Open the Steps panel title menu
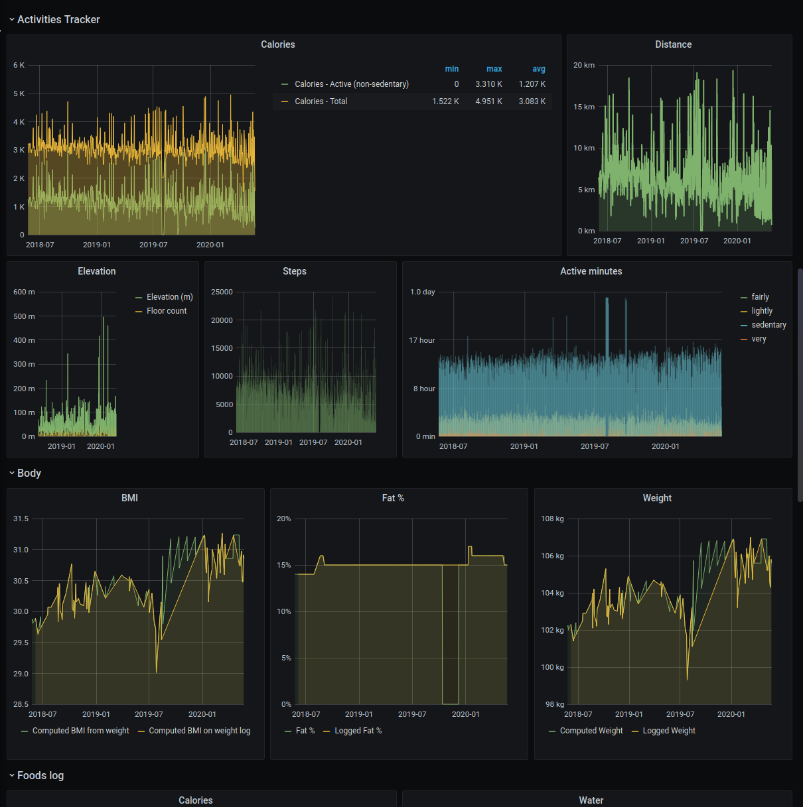 click(x=295, y=271)
